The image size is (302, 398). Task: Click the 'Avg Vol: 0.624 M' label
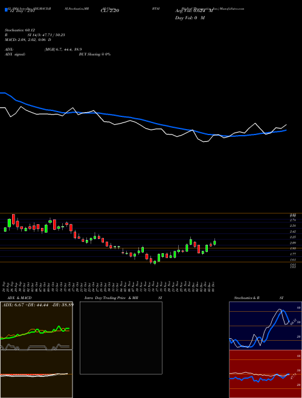pyautogui.click(x=194, y=11)
